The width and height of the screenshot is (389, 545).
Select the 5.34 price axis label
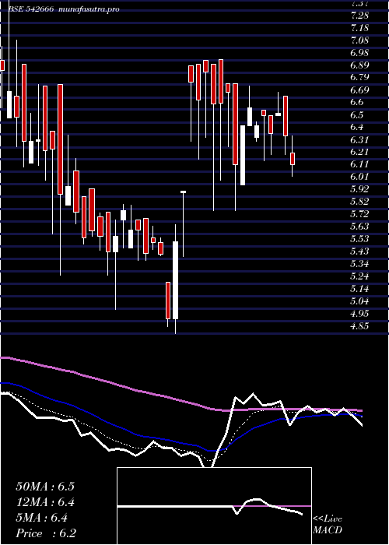(x=359, y=264)
